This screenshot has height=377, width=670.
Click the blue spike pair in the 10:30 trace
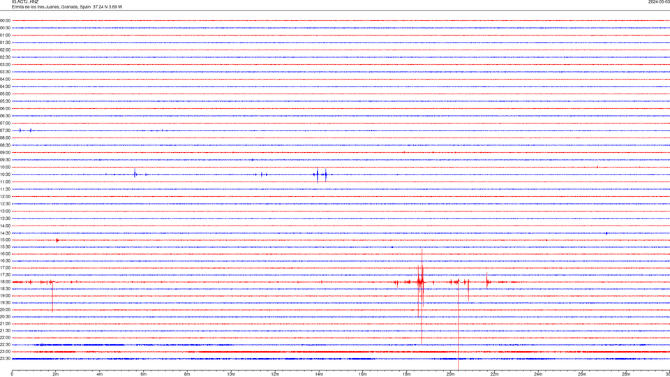click(321, 175)
